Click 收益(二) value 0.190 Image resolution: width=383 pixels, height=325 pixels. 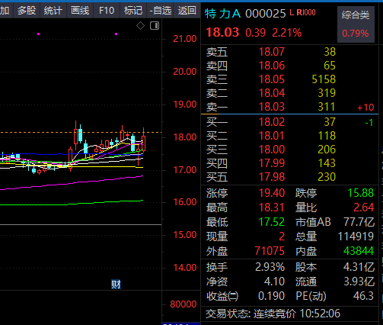pyautogui.click(x=271, y=296)
